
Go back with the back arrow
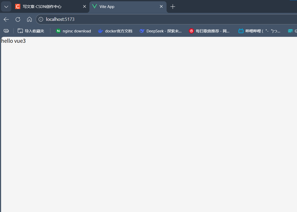click(x=6, y=19)
